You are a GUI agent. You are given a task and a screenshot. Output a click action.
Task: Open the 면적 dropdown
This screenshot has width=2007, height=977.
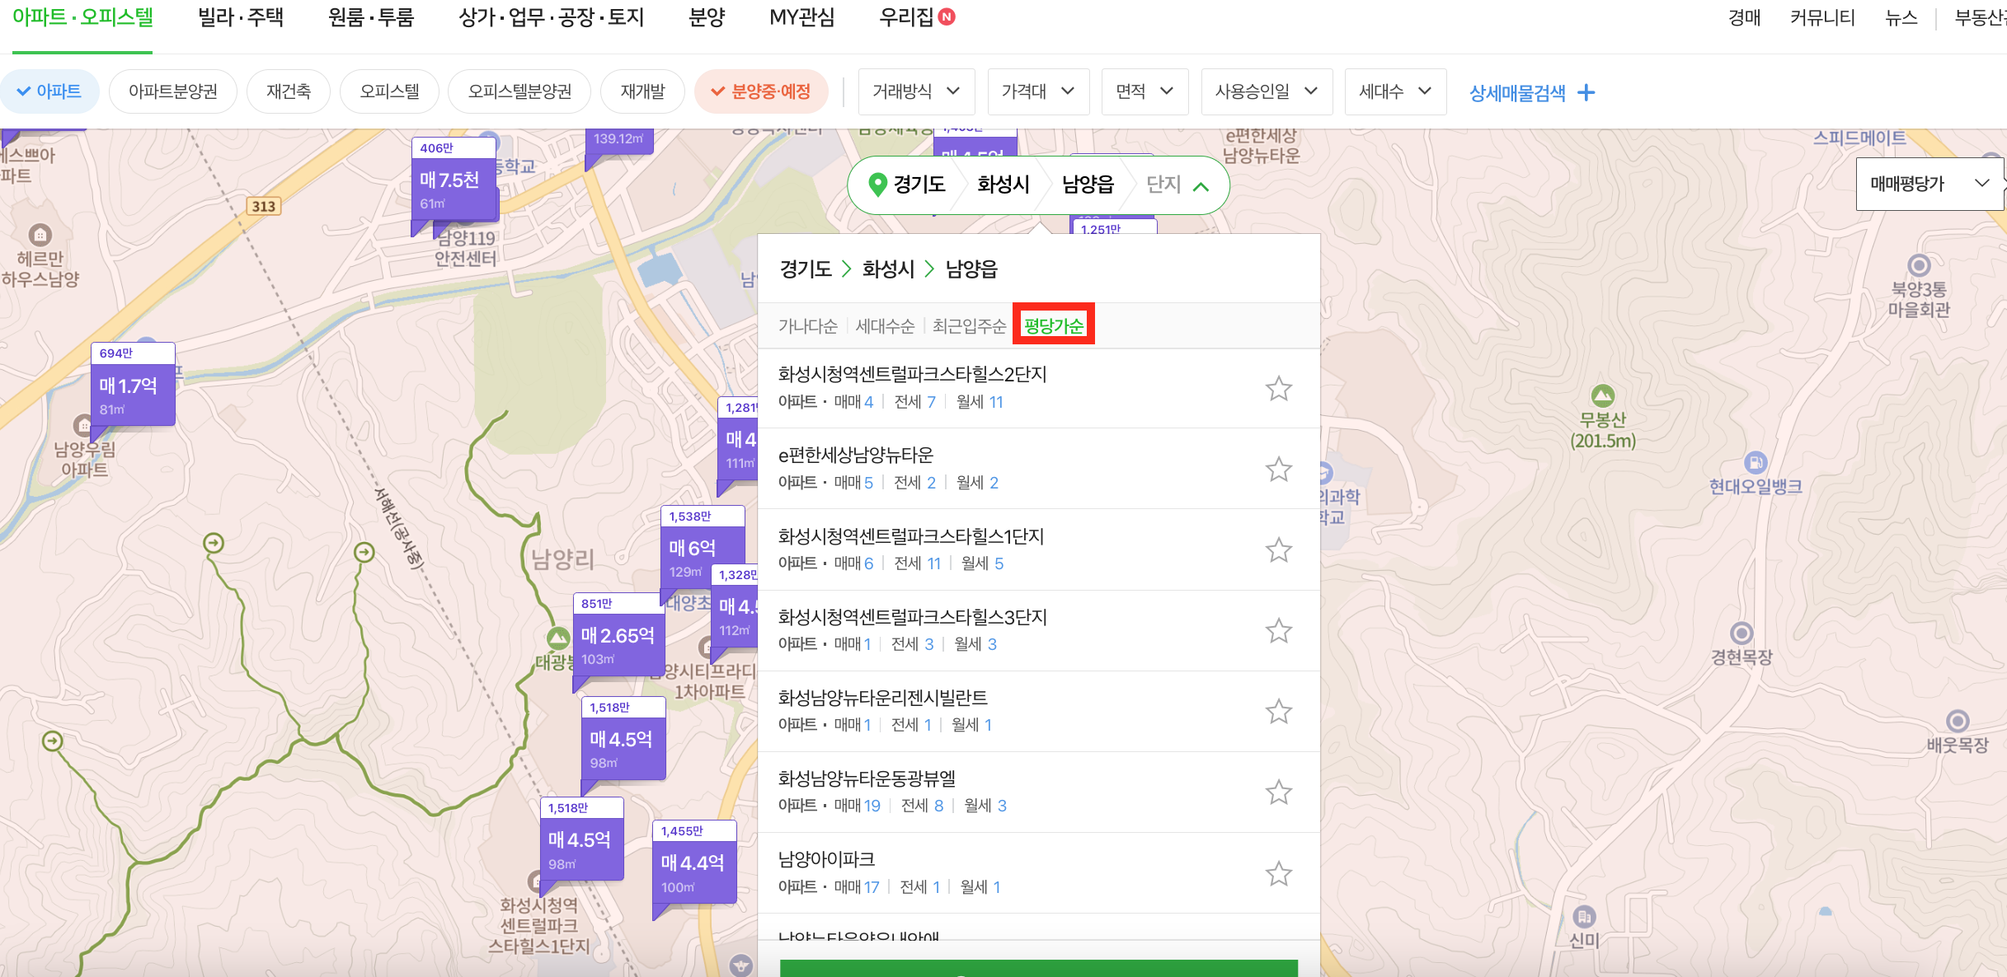coord(1145,91)
